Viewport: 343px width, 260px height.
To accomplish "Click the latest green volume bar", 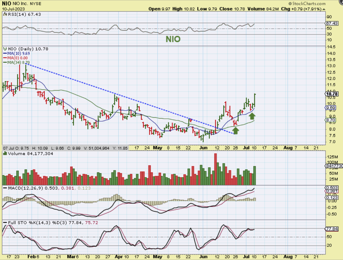I will [x=254, y=176].
